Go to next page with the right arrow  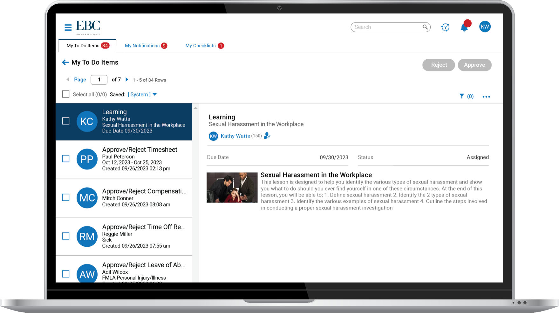(x=127, y=80)
